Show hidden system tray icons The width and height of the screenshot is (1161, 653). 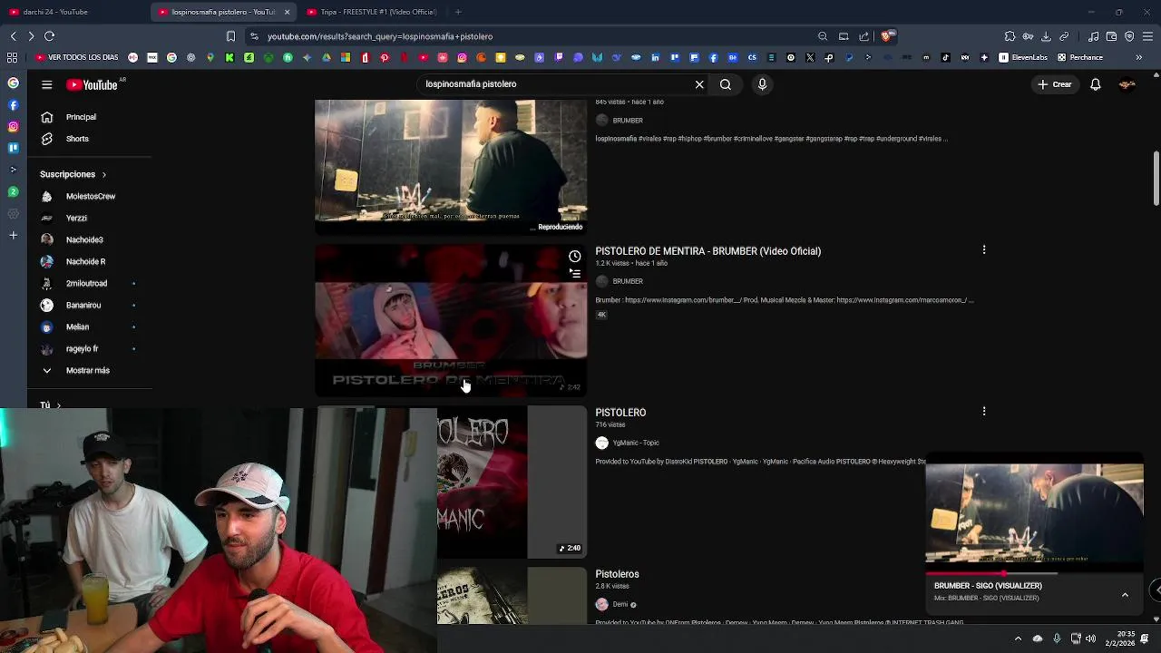pos(1018,638)
